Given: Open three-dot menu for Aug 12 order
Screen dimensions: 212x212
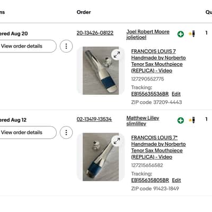Looking at the screenshot, I should click(x=66, y=132).
